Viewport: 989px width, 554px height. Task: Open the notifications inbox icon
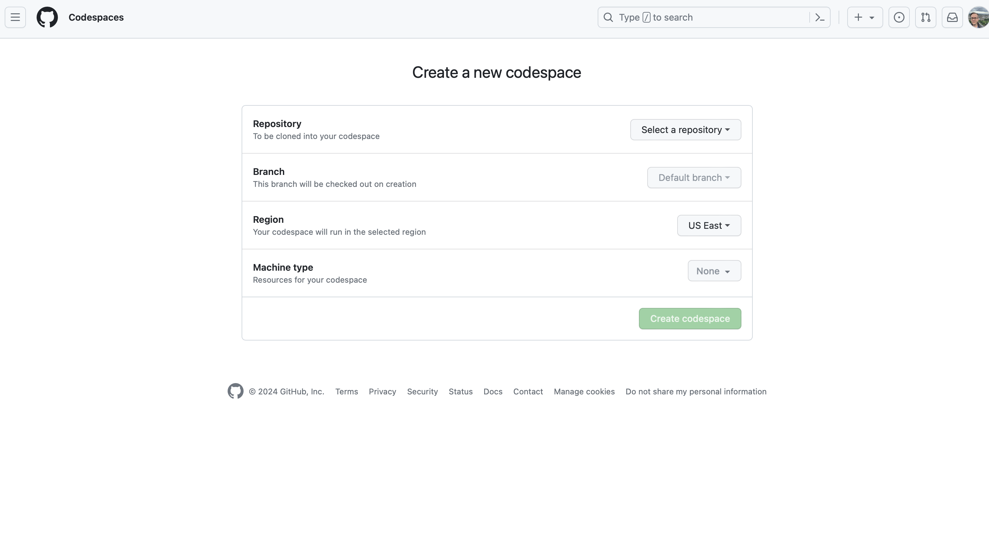click(x=952, y=17)
